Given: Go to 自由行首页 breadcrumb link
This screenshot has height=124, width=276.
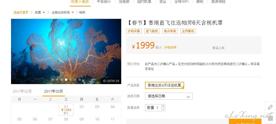Looking at the screenshot, I should click(x=21, y=13).
